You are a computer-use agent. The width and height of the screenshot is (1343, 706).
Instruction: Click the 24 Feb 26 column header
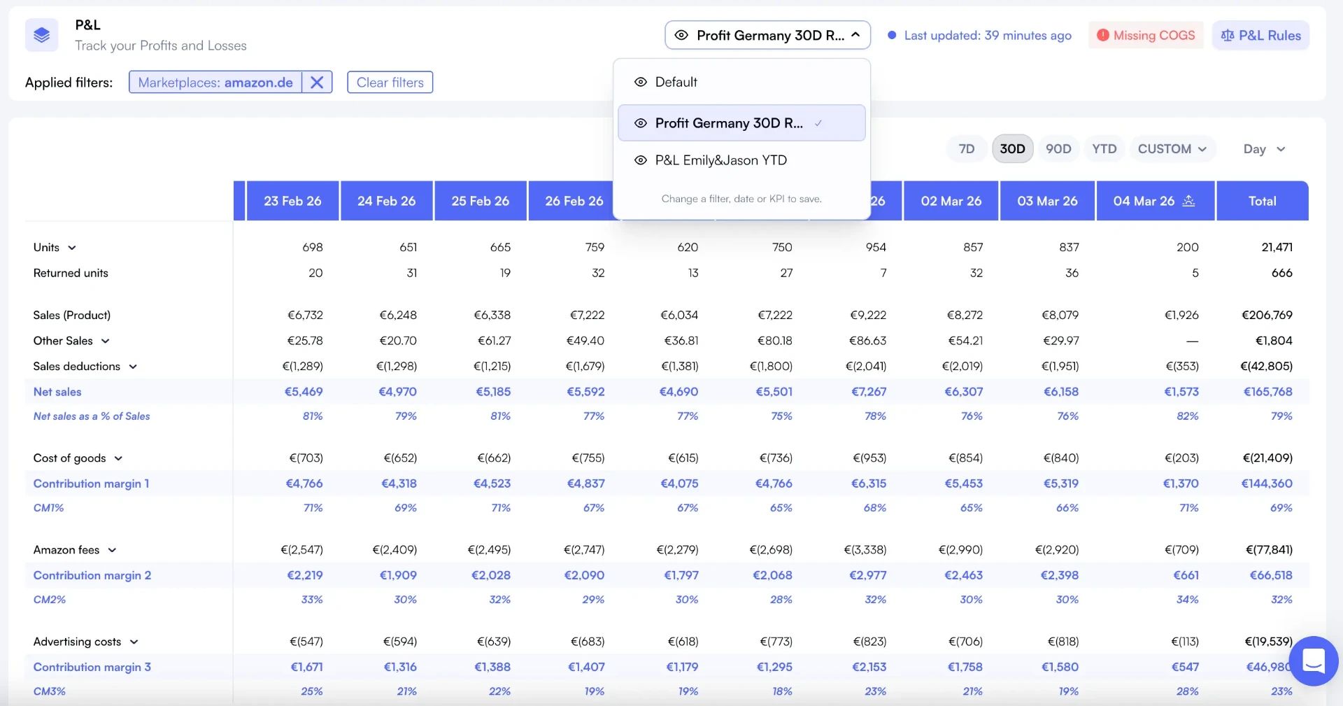pyautogui.click(x=386, y=201)
